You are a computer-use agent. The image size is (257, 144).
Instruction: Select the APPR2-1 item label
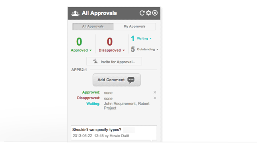coord(79,70)
